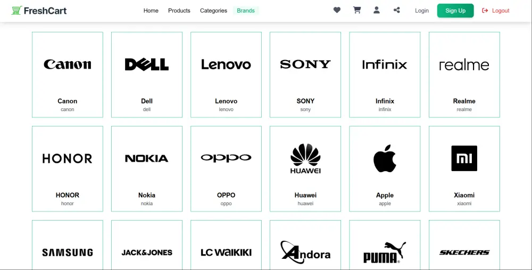Screen dimensions: 532x270
Task: Click the share icon in navbar
Action: point(397,10)
